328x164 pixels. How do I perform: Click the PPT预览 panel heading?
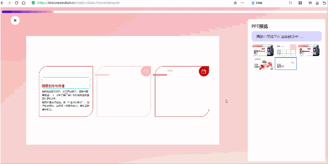pos(260,26)
